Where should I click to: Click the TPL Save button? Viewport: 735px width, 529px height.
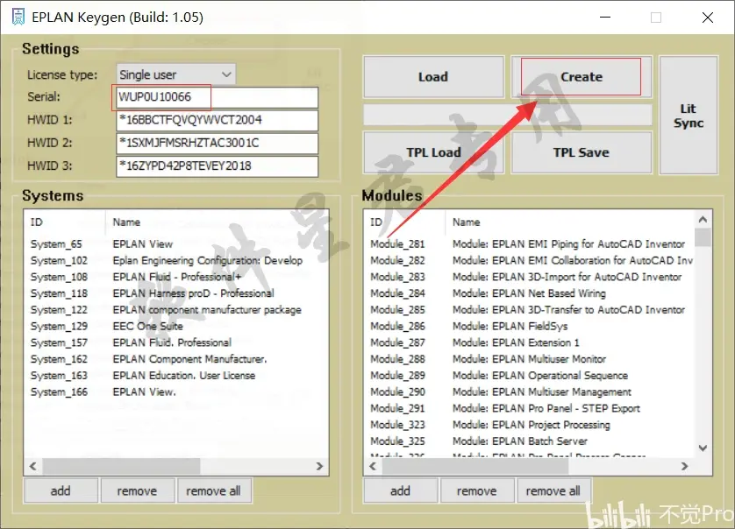coord(582,152)
